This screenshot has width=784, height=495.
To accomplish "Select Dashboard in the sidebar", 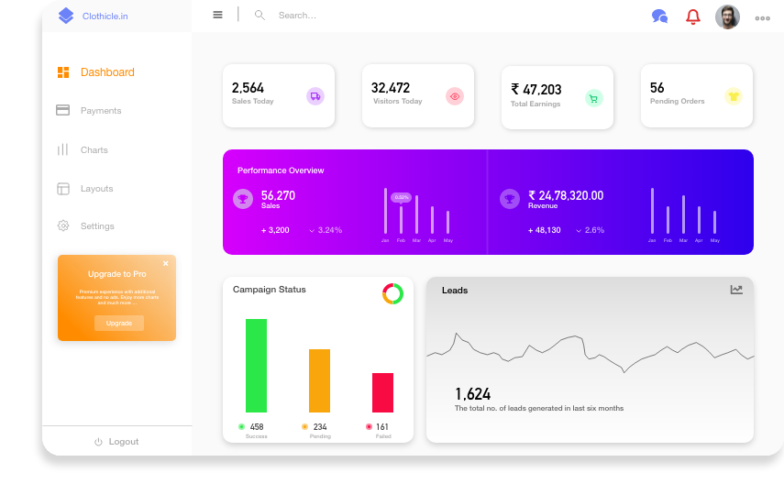I will point(106,72).
